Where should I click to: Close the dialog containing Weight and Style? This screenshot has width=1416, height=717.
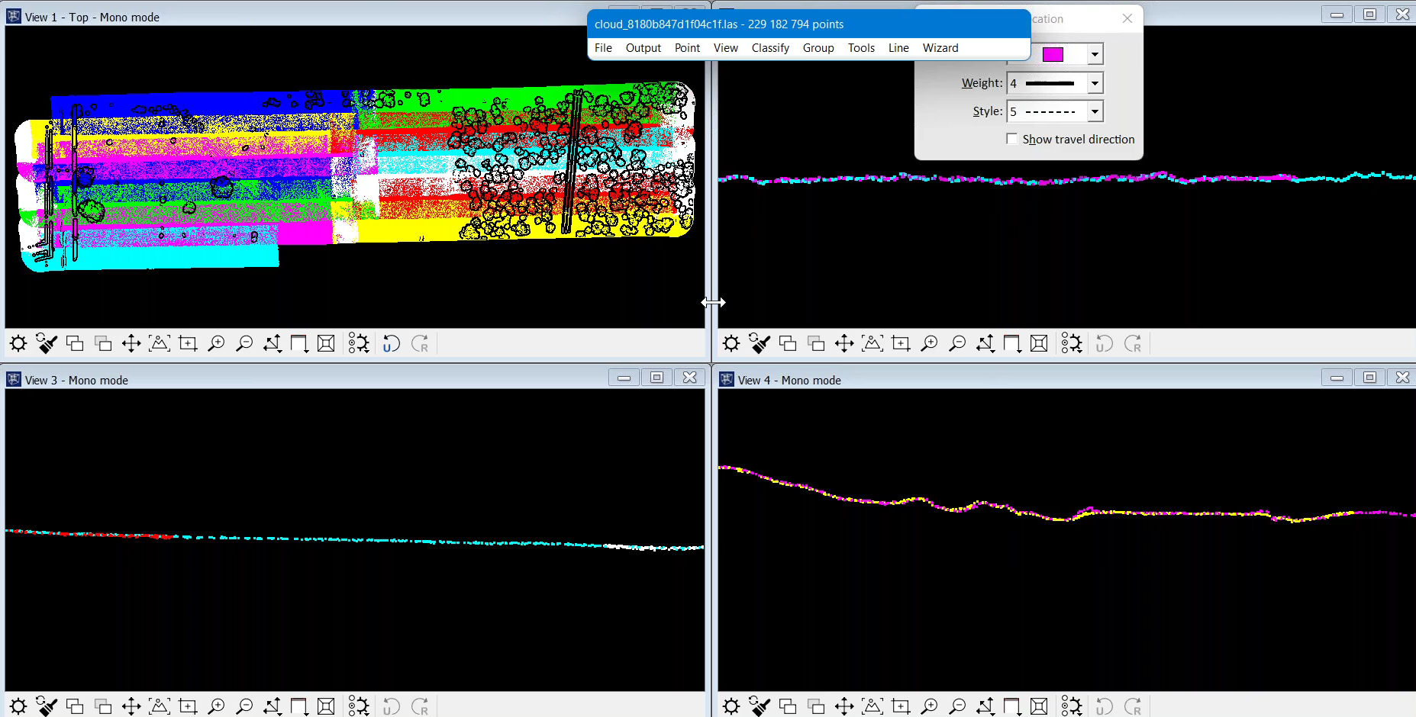click(1127, 19)
